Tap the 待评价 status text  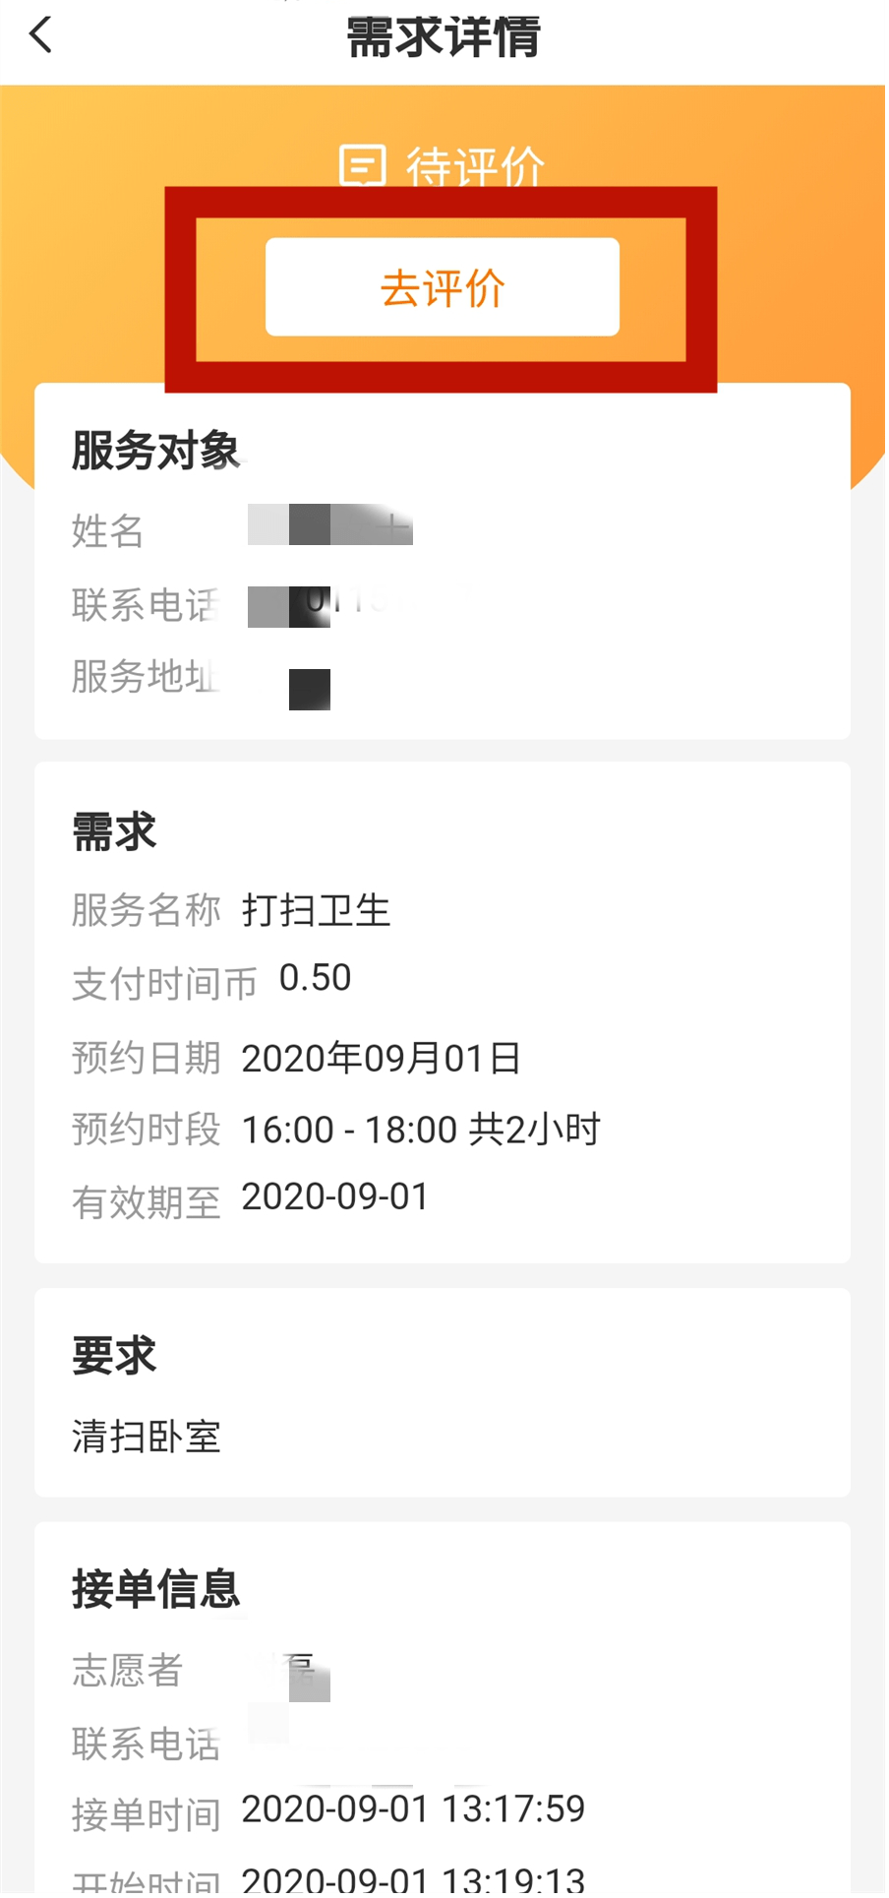coord(475,165)
